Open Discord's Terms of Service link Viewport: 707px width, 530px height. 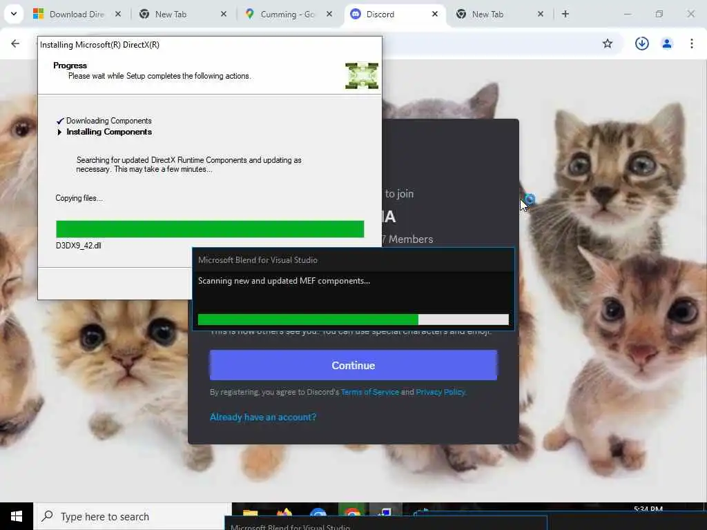pos(370,392)
